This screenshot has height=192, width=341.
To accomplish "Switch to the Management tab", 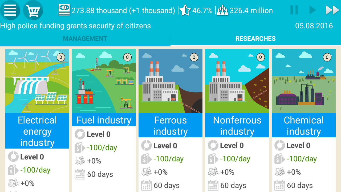I will (x=85, y=39).
